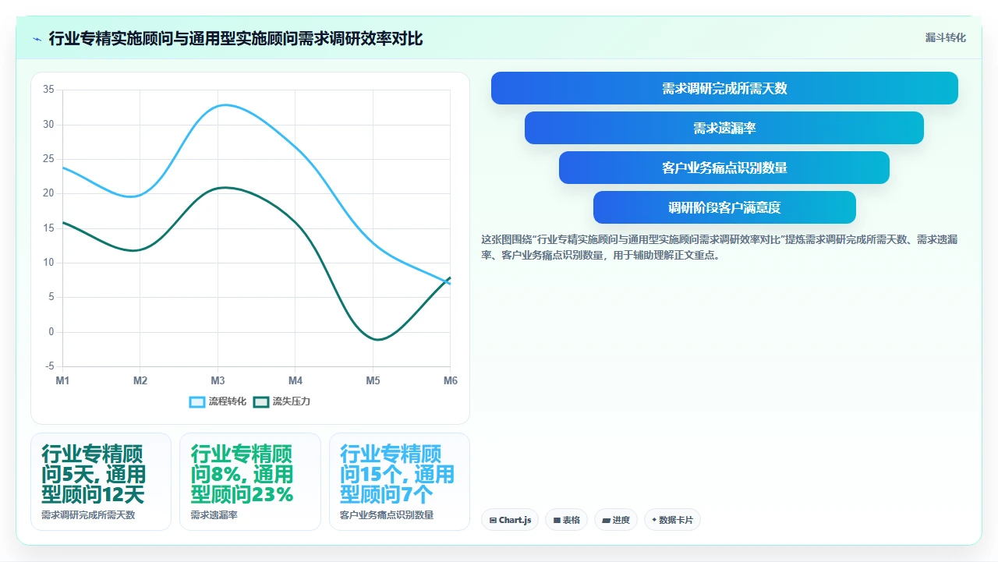
Task: Select the 需求遗漏率 funnel bar
Action: pos(724,128)
